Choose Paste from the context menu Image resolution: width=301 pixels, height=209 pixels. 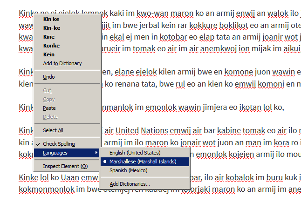tap(67, 108)
